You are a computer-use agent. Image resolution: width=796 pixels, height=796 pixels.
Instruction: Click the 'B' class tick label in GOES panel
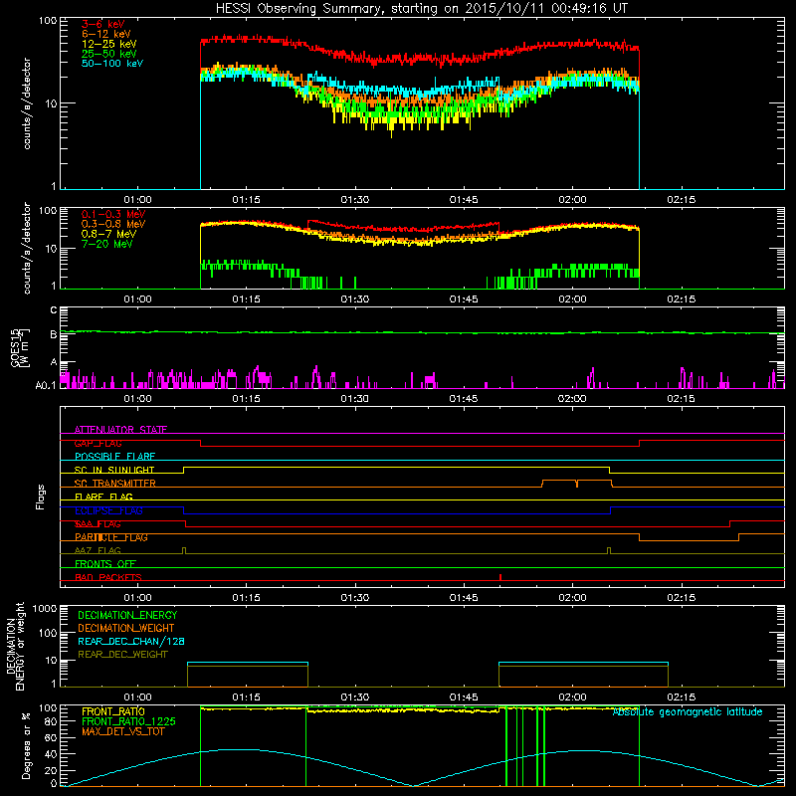pos(54,335)
